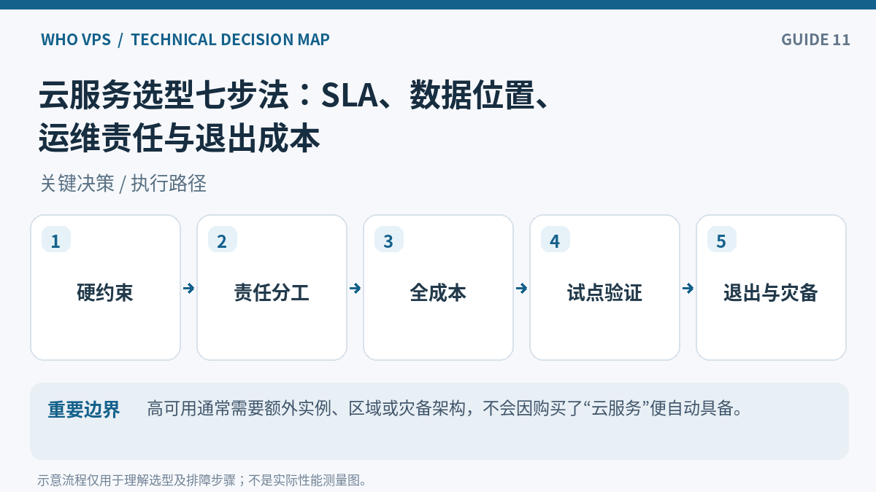Viewport: 876px width, 492px height.
Task: Click the WHO VPS header text
Action: pyautogui.click(x=76, y=39)
